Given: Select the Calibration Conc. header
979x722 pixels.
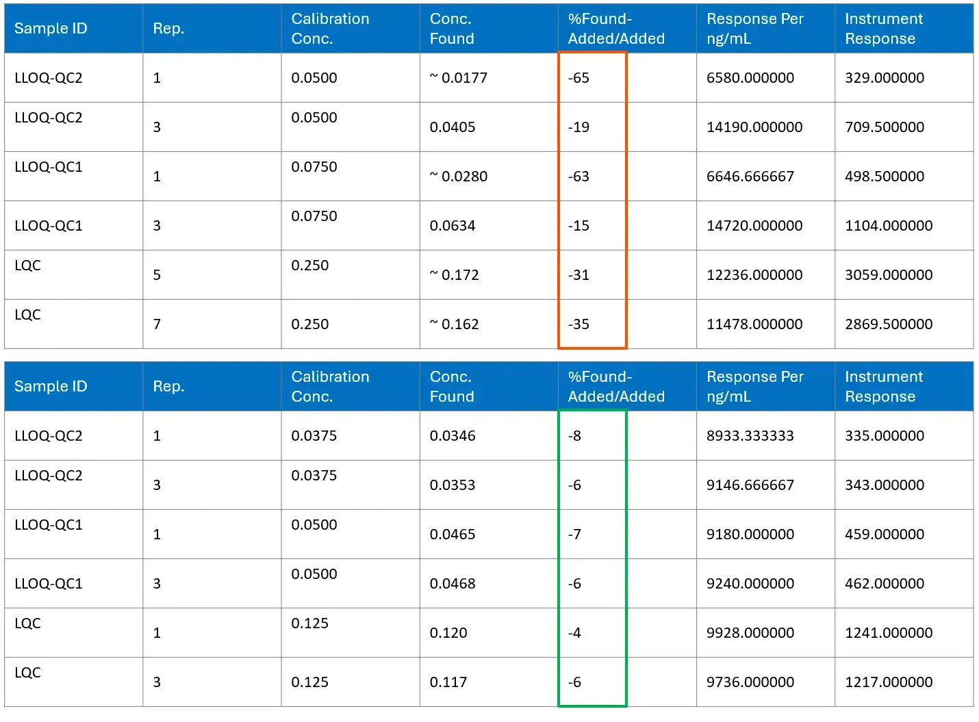Looking at the screenshot, I should tap(331, 28).
